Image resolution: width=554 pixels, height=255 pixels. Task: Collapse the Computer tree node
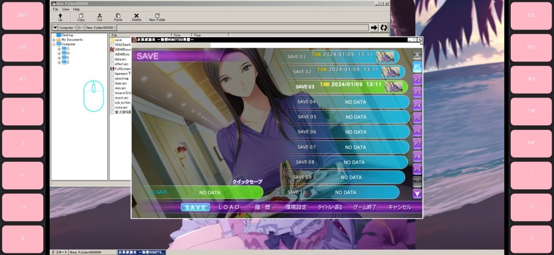coord(54,44)
